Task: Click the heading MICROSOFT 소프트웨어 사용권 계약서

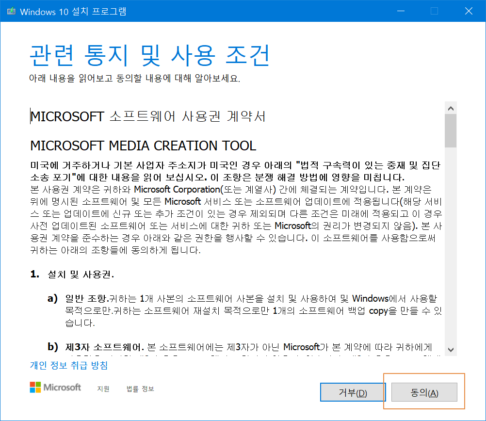Action: click(x=148, y=116)
